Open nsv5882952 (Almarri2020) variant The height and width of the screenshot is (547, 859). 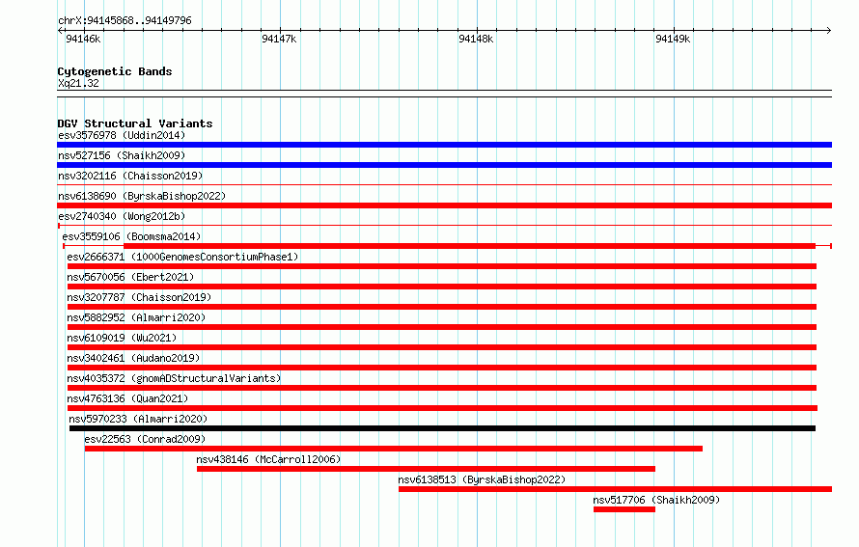136,317
